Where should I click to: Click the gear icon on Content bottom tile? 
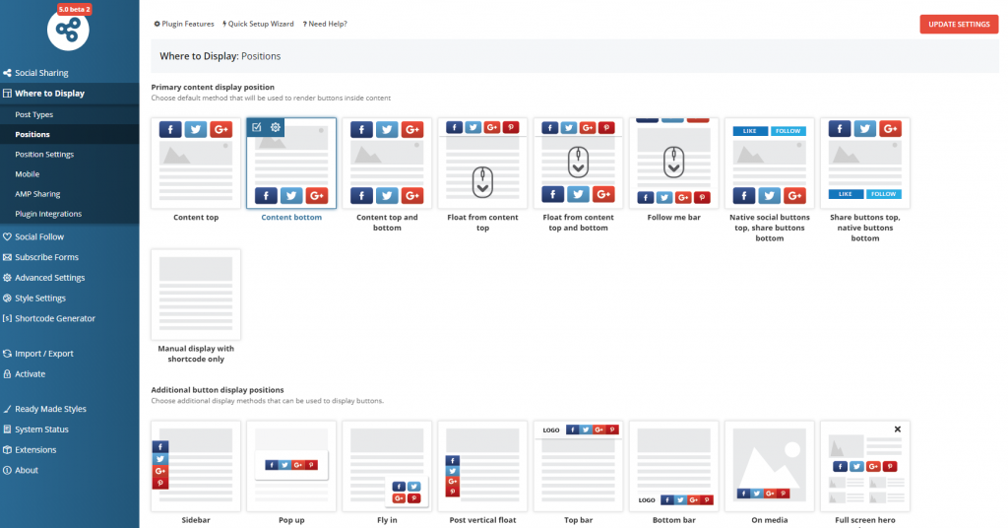276,127
